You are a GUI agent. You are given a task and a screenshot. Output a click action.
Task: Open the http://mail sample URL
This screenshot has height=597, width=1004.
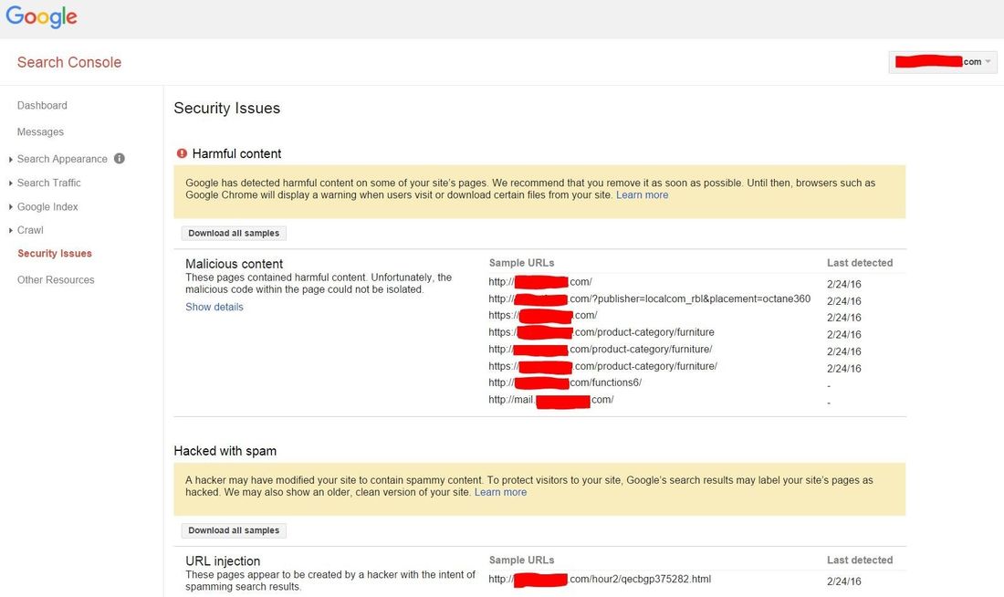pos(550,400)
